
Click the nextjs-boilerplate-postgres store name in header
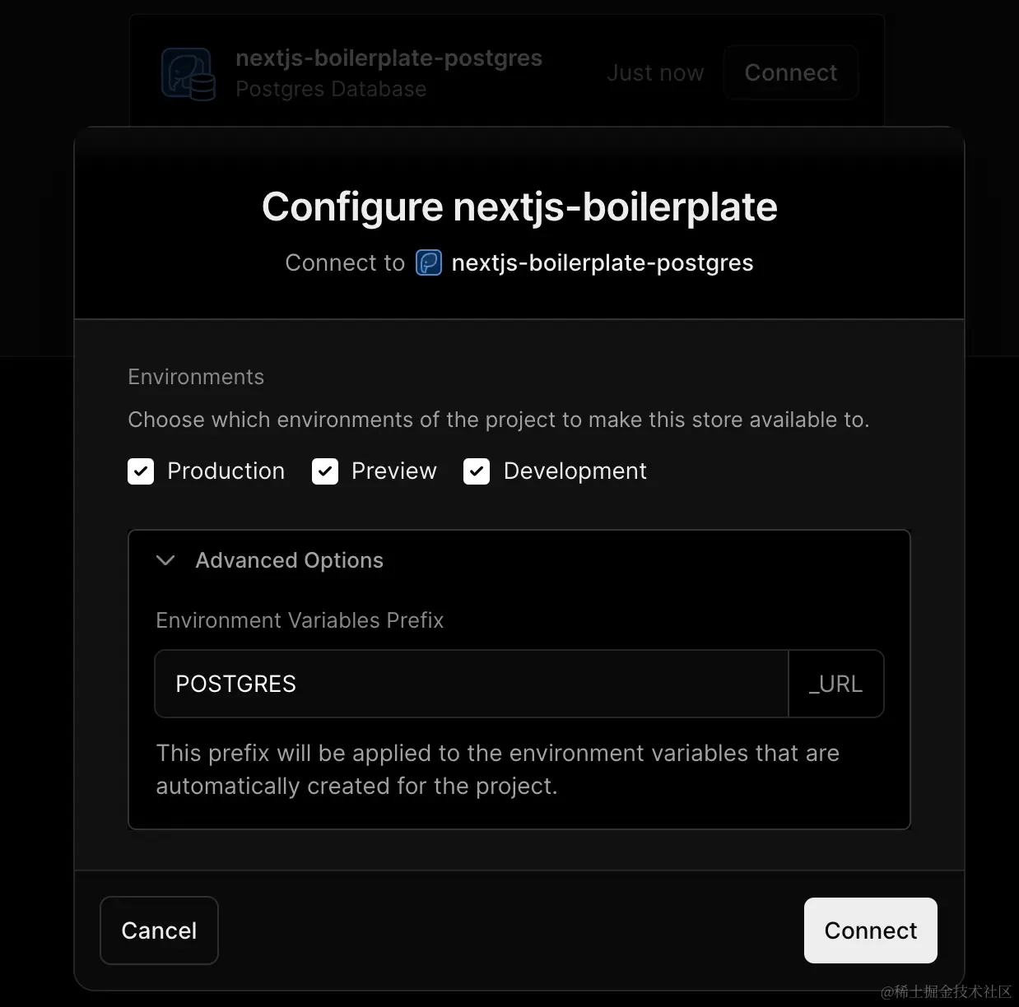(603, 263)
